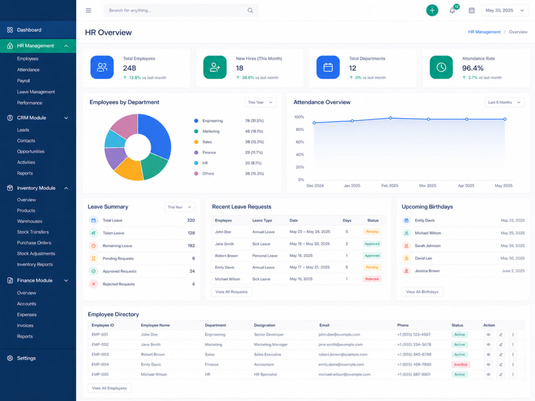This screenshot has height=401, width=535.
Task: Click View All Birthdays button
Action: [x=422, y=292]
